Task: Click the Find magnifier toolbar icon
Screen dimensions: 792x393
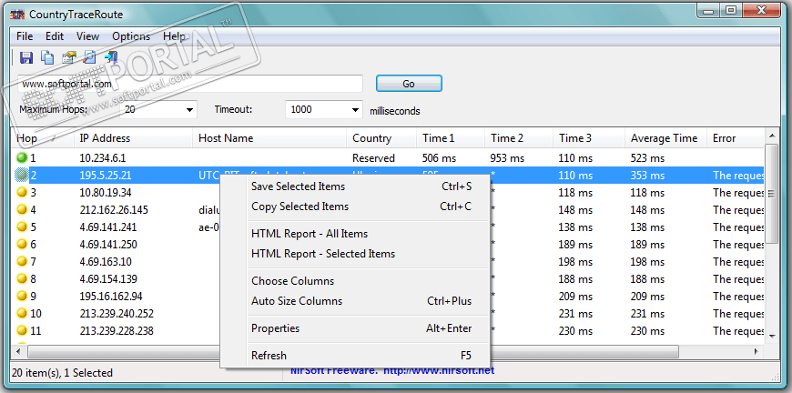Action: tap(90, 57)
